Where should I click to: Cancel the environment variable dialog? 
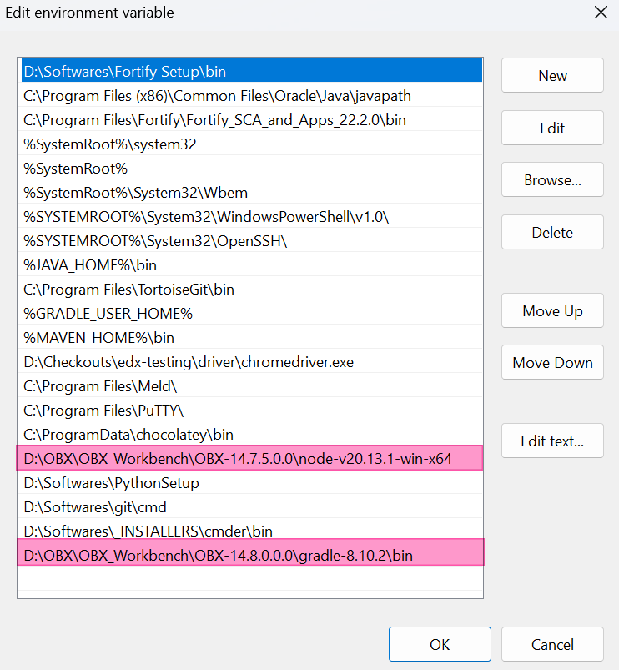(552, 644)
